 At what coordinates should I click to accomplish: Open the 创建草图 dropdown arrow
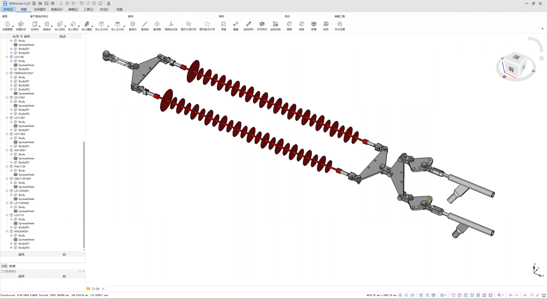pos(13,26)
